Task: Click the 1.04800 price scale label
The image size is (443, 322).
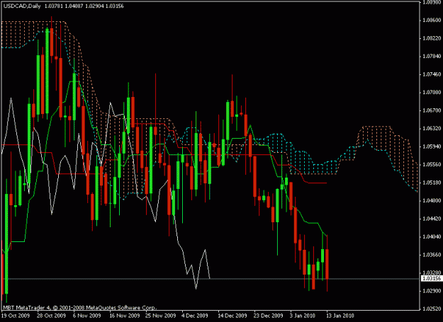Action: tap(432, 201)
